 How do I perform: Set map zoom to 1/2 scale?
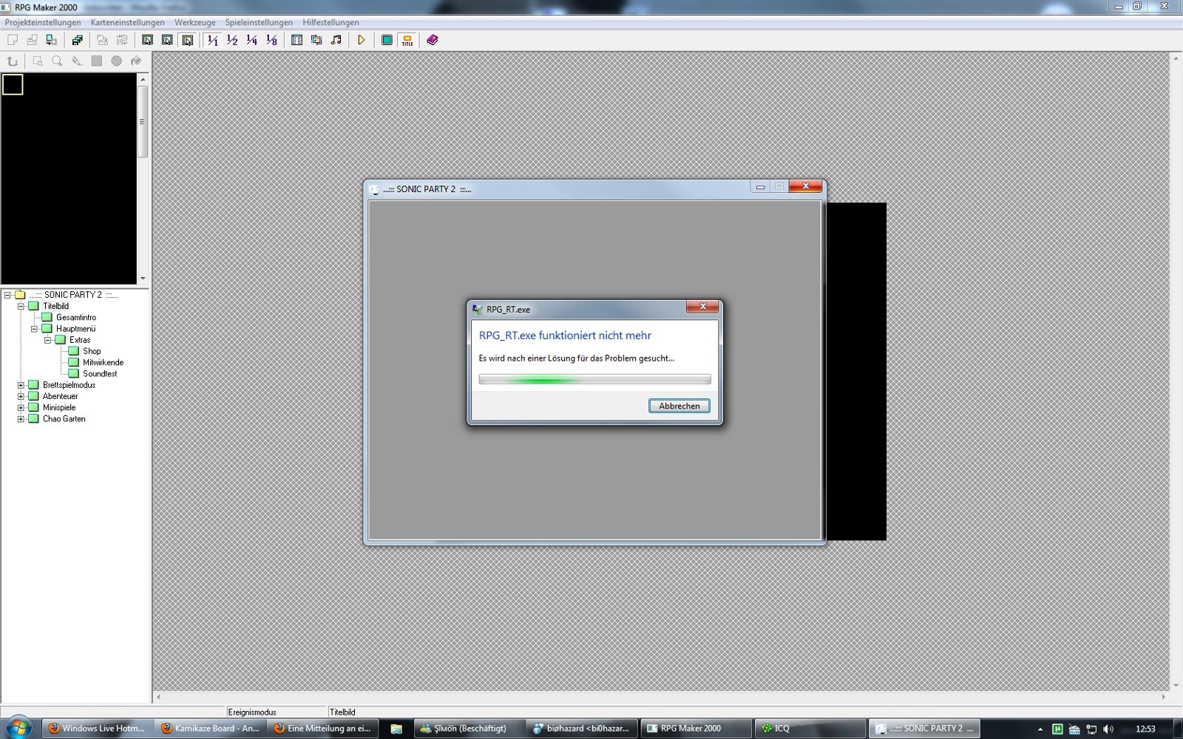coord(232,40)
